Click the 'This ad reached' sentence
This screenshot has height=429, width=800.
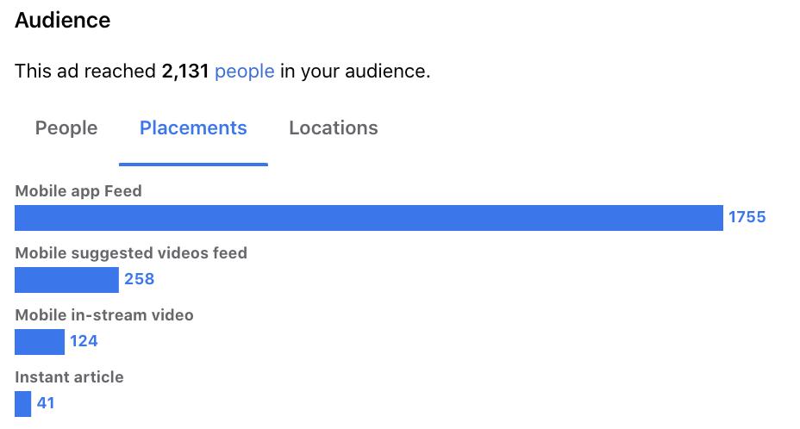pos(222,71)
